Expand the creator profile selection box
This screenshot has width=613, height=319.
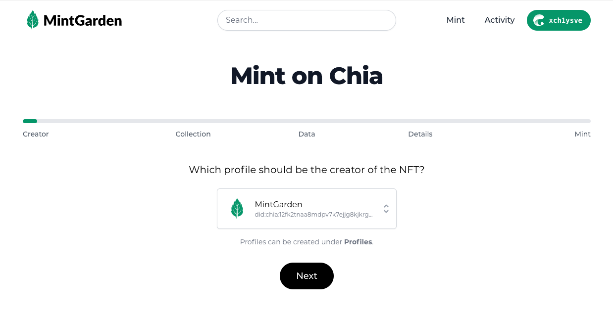pos(306,208)
